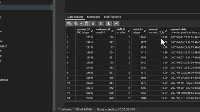Select the rental_id column header
The height and width of the screenshot is (112, 200).
pyautogui.click(x=140, y=31)
